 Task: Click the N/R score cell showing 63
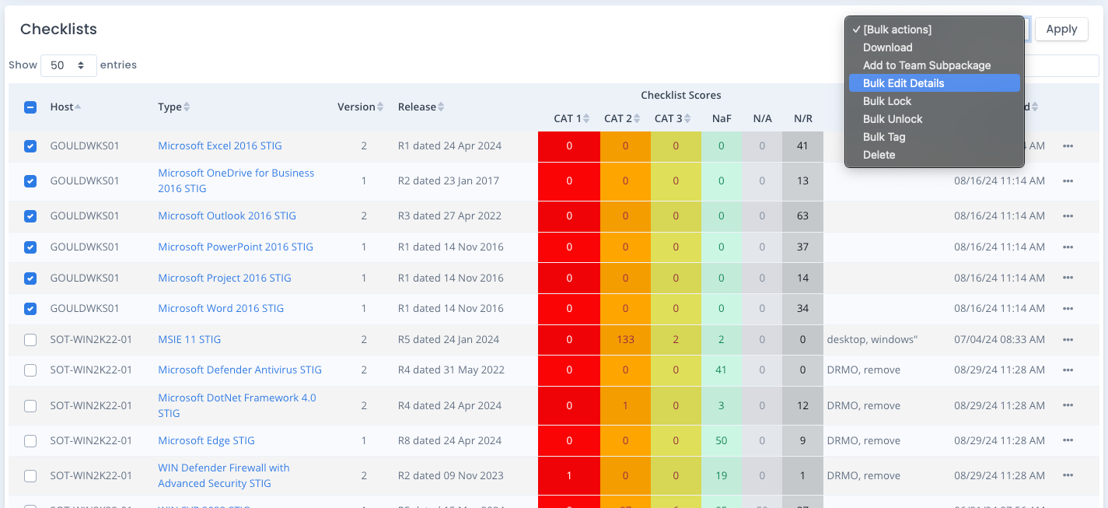point(802,216)
